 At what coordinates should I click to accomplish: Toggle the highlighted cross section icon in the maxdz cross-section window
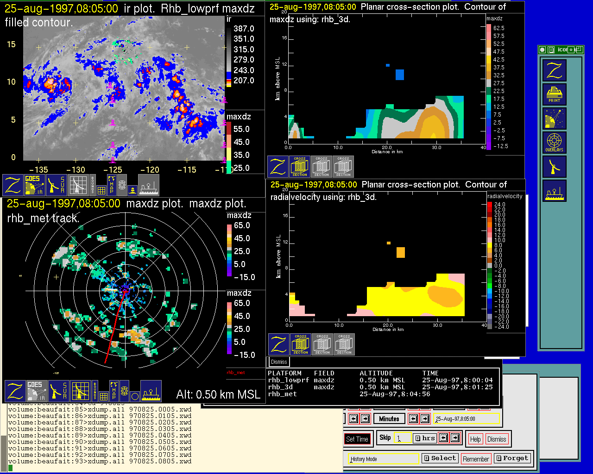300,167
